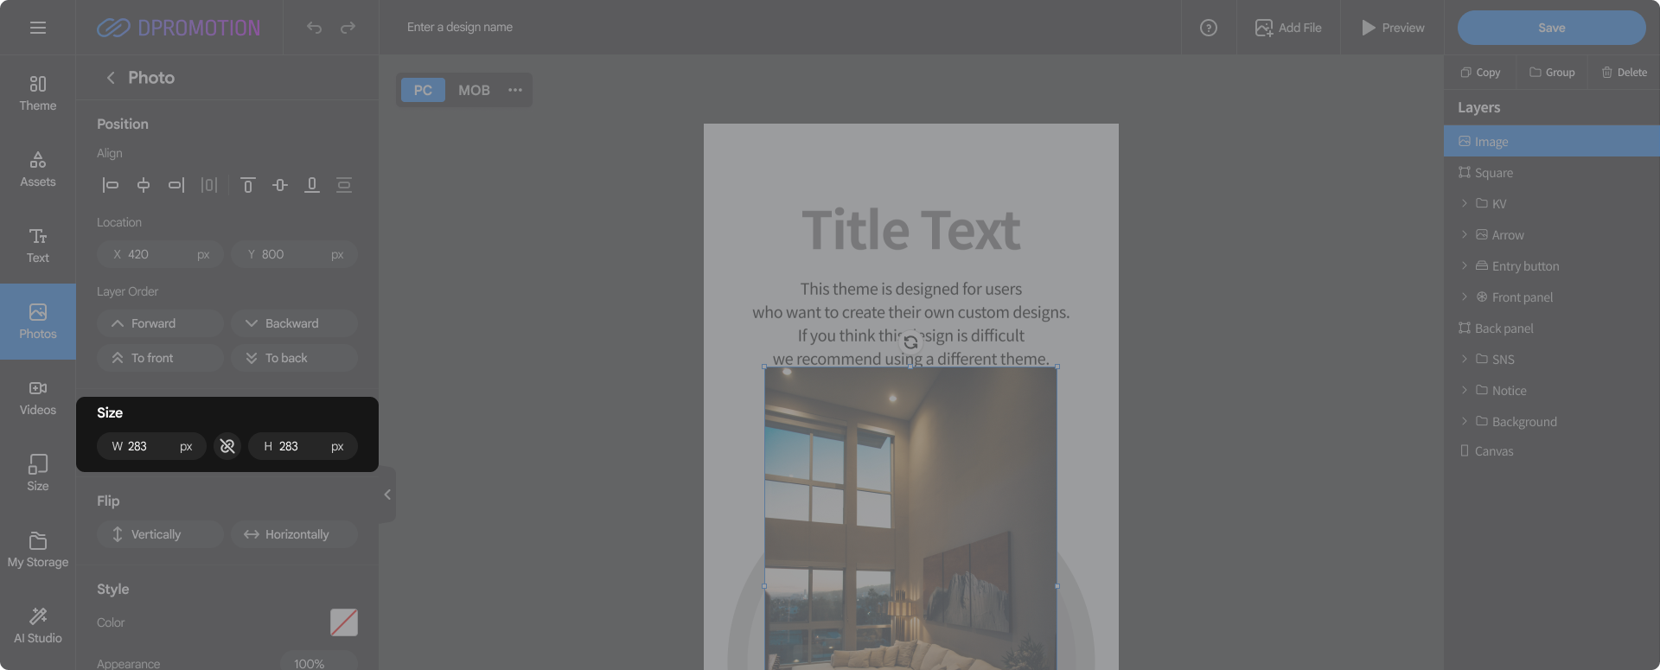Open the Assets sidebar section

coord(38,169)
